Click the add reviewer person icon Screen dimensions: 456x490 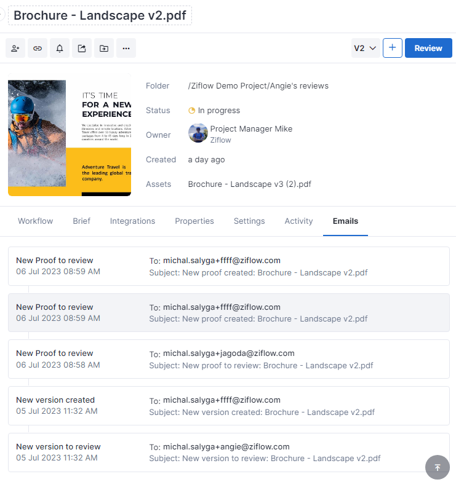pos(15,48)
